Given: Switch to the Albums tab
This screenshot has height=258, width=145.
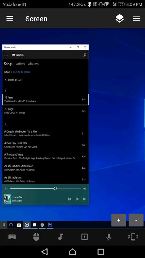Looking at the screenshot, I should 33,64.
